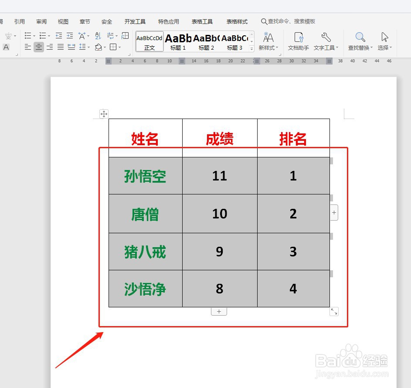Expand phonetic guide dropdown arrow
The width and height of the screenshot is (411, 388).
(x=15, y=36)
